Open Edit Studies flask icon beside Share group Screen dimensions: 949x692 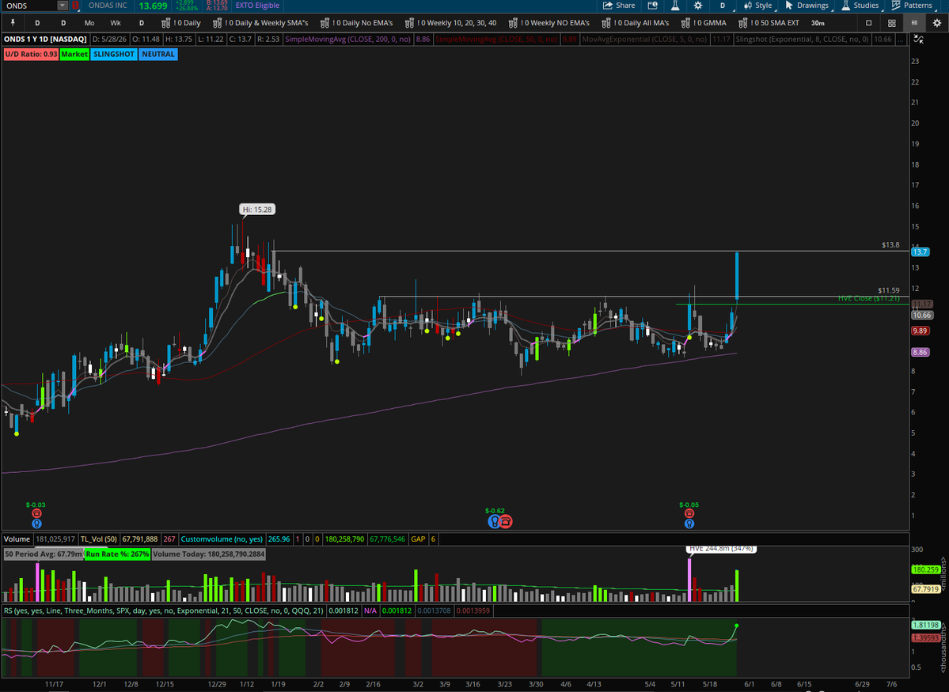tap(675, 6)
